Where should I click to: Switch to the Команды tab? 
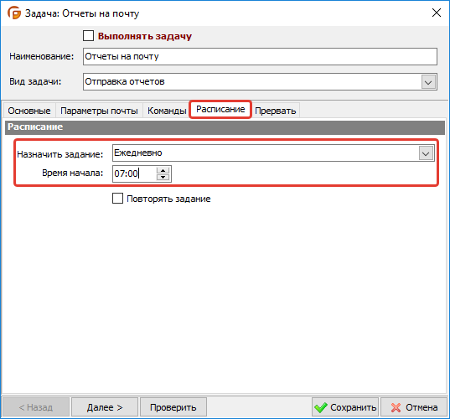click(167, 111)
